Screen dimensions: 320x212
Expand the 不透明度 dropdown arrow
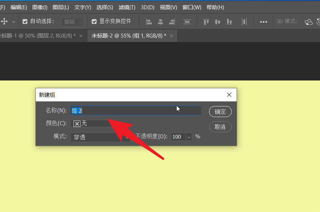(x=189, y=137)
